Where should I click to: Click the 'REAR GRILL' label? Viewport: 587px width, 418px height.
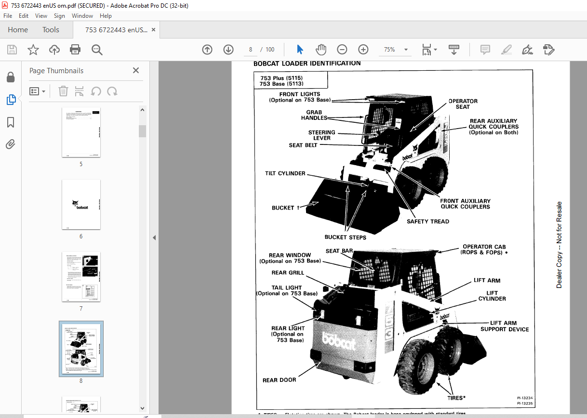(288, 273)
